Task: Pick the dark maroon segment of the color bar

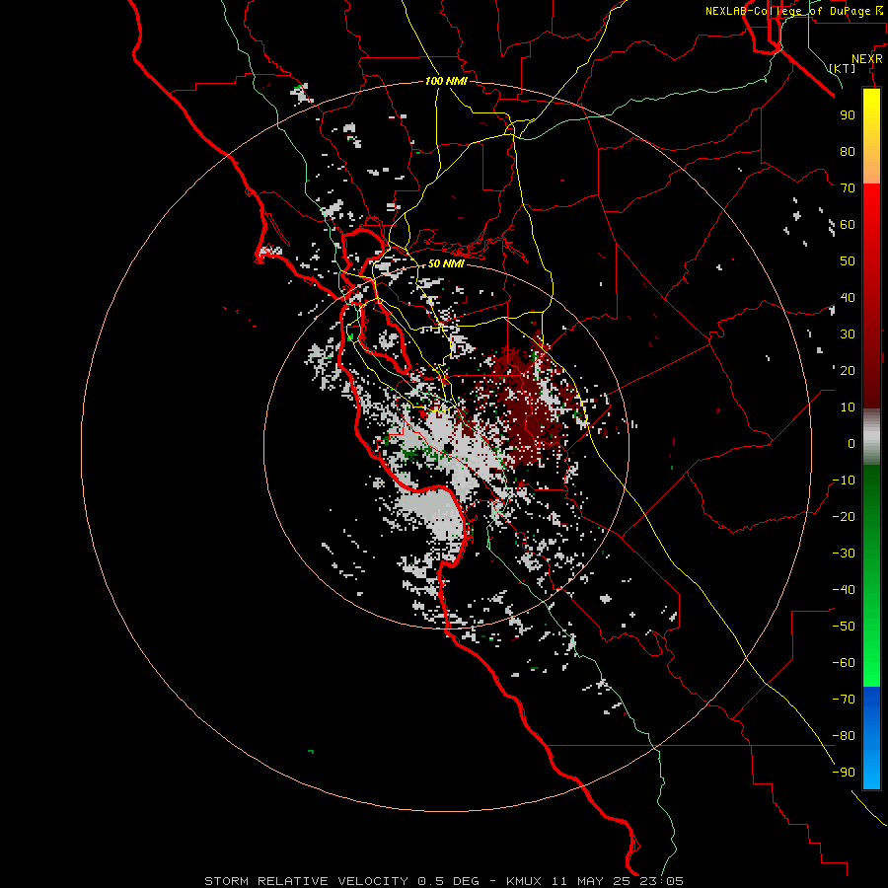Action: [x=871, y=368]
